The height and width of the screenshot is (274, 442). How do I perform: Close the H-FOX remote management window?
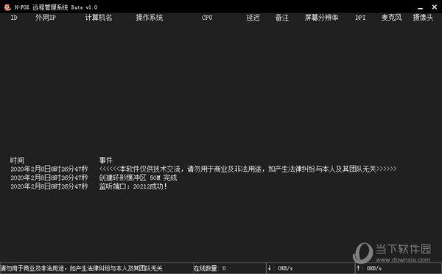[x=435, y=7]
